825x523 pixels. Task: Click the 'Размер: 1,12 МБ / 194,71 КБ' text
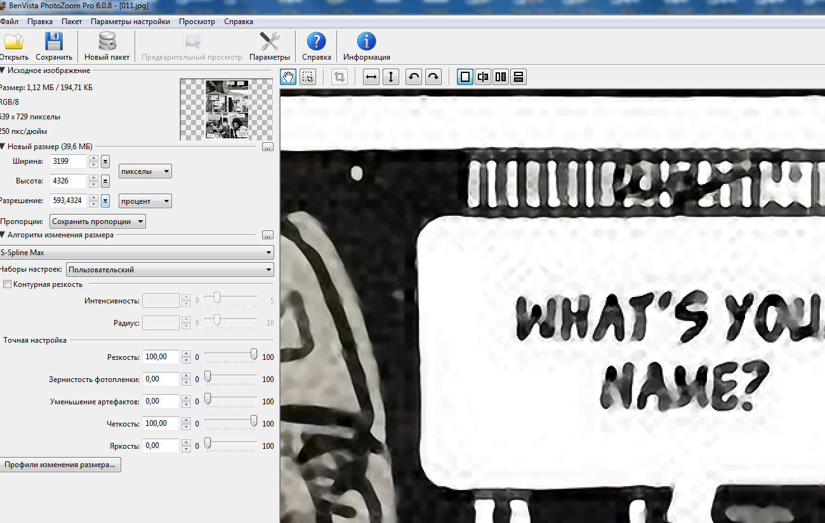click(x=46, y=88)
